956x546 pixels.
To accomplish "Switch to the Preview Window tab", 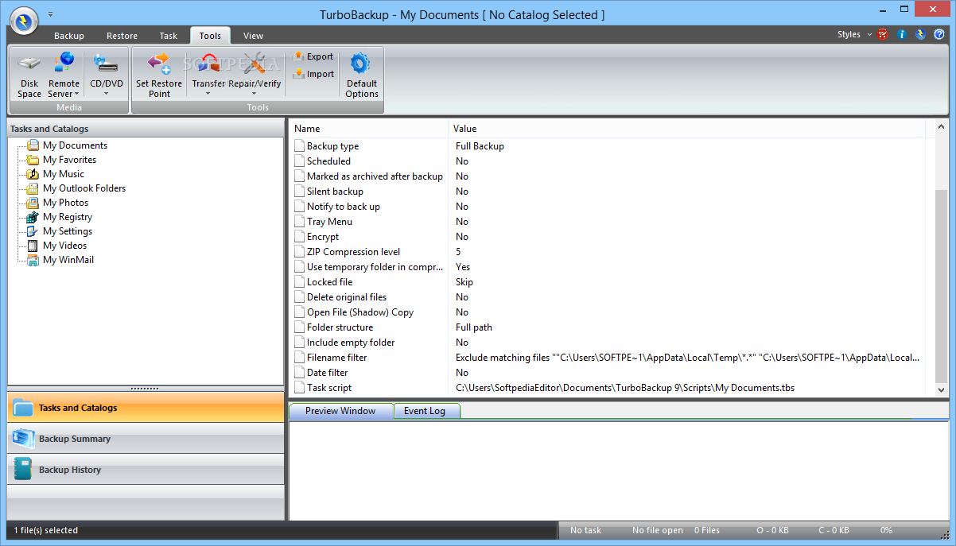I will [x=340, y=411].
